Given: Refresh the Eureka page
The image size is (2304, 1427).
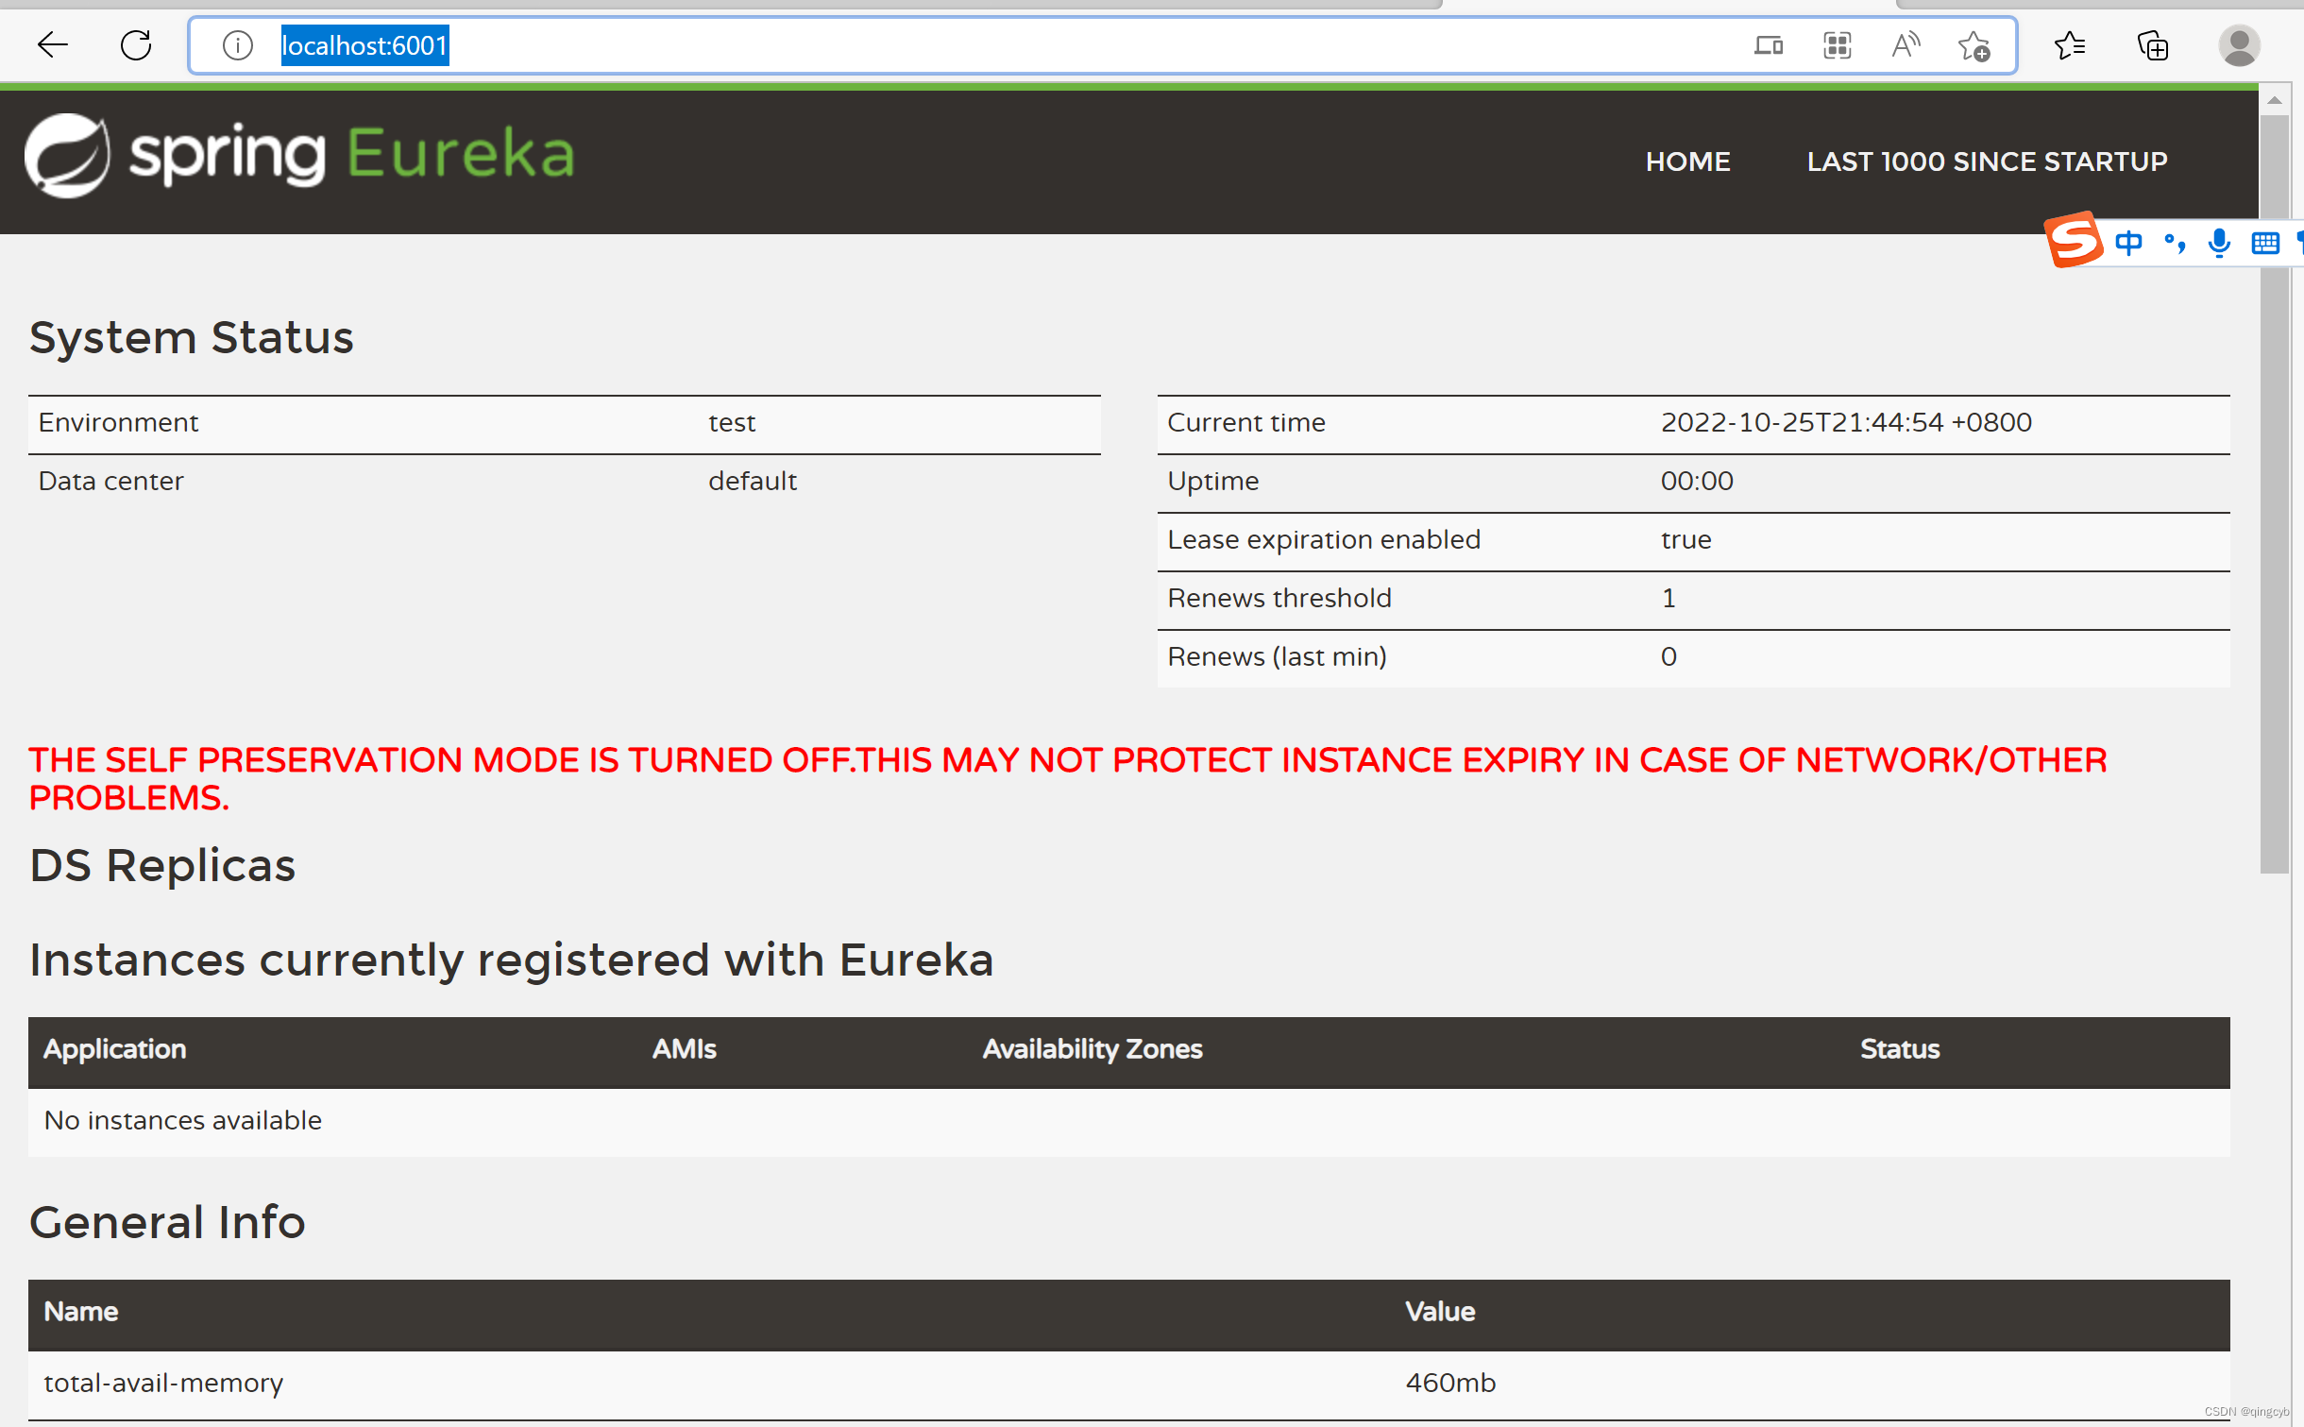Looking at the screenshot, I should (x=136, y=44).
